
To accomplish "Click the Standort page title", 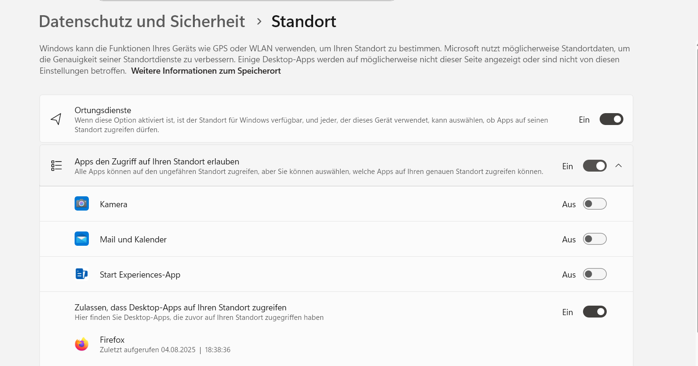I will (x=304, y=21).
